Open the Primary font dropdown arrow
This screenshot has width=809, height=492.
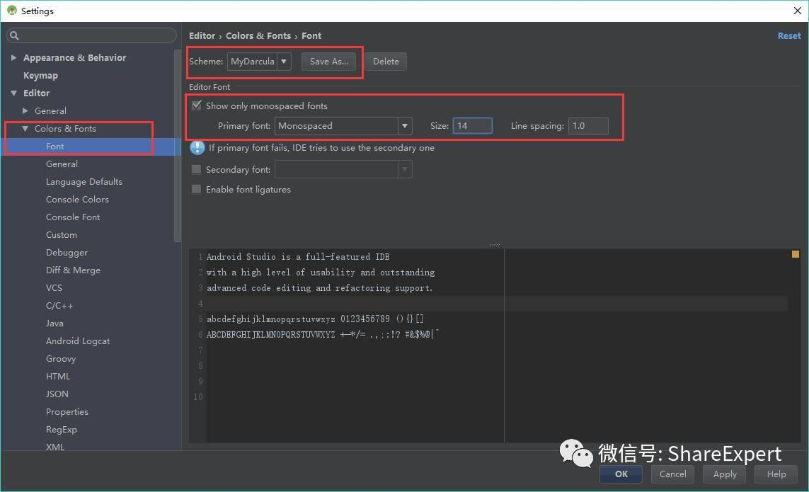click(x=405, y=126)
